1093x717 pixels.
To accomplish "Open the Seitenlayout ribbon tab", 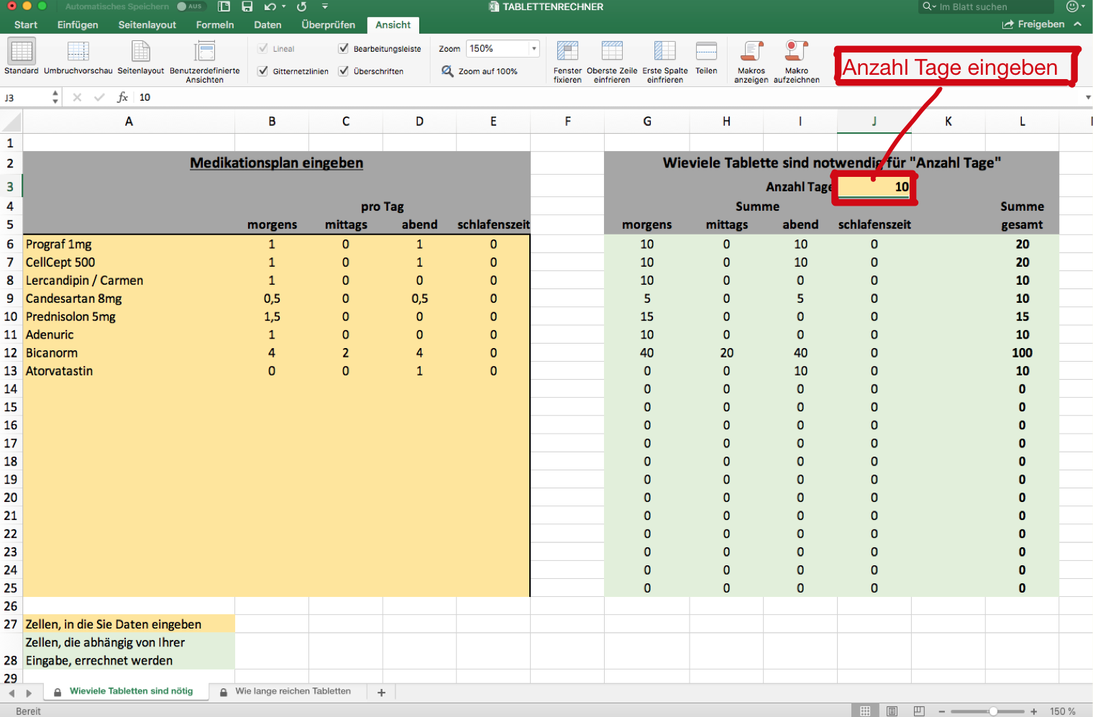I will tap(147, 24).
